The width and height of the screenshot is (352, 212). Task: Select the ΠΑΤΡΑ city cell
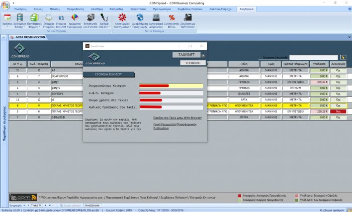[x=244, y=117]
